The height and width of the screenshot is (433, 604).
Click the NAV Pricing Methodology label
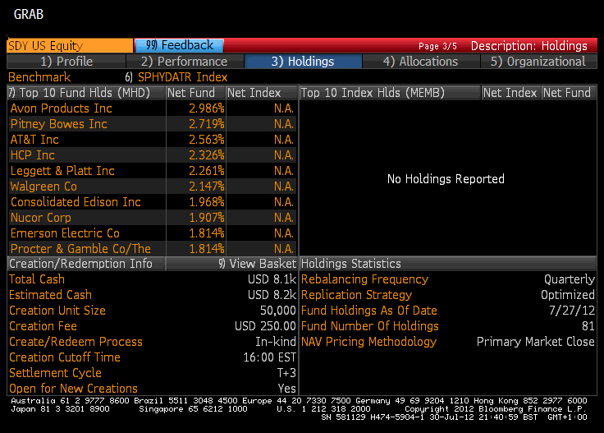tap(368, 342)
